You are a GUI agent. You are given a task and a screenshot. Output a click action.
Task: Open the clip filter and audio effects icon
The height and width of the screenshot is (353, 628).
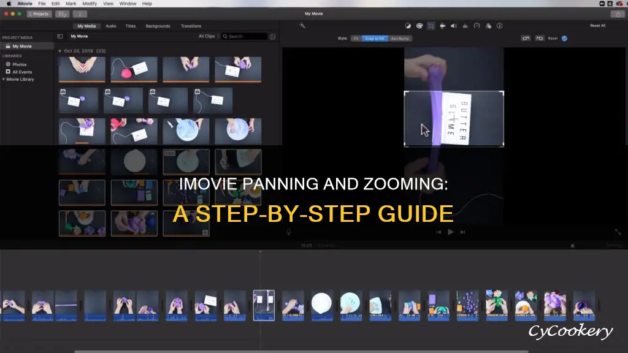click(488, 26)
